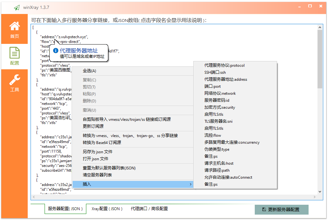Insert 代理服务器地址:address field

click(x=235, y=79)
